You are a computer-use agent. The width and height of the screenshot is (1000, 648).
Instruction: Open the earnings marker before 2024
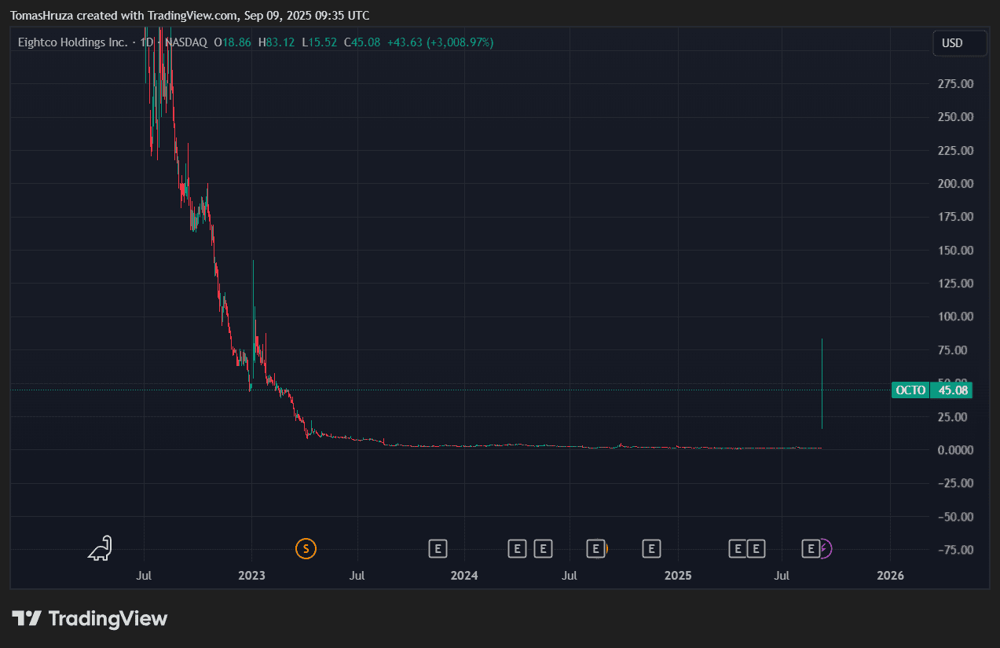pyautogui.click(x=438, y=548)
